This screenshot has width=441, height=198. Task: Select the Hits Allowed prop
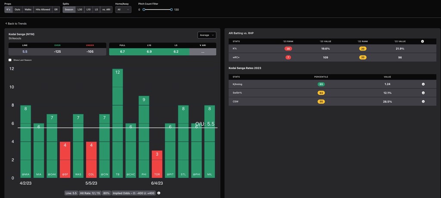(x=43, y=9)
